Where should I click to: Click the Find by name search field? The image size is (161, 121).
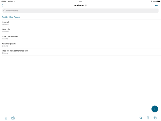point(80,11)
